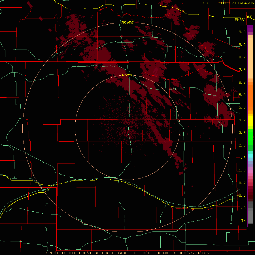Click the [PHAS] scale unit label
Screen dimensions: 255x255
[x=239, y=20]
